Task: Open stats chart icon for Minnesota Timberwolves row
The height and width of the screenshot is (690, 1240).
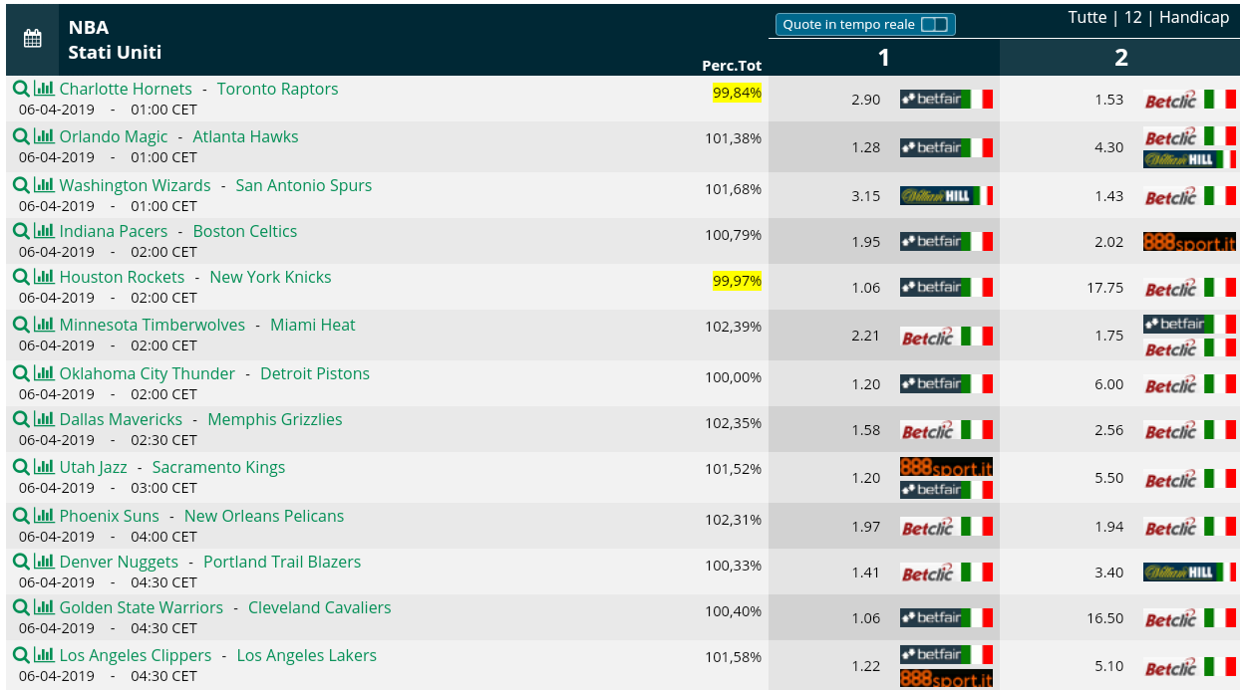Action: click(44, 324)
